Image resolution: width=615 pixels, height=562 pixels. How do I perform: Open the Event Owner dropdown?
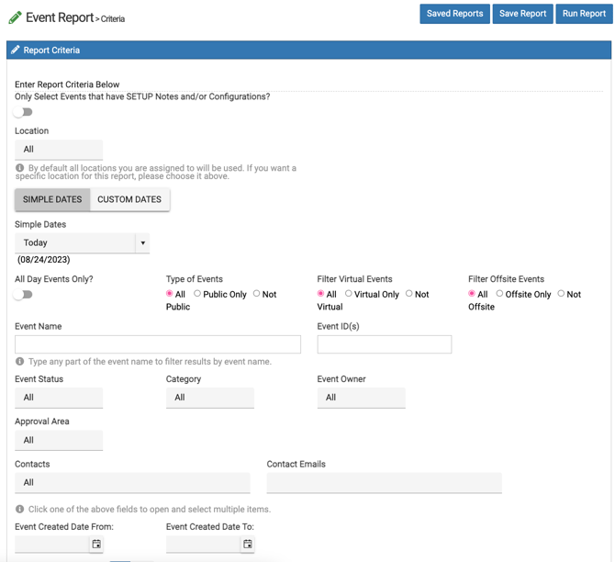361,398
